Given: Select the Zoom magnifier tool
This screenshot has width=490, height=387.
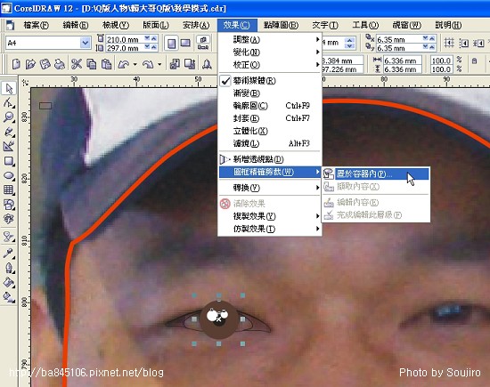Looking at the screenshot, I should click(x=9, y=117).
